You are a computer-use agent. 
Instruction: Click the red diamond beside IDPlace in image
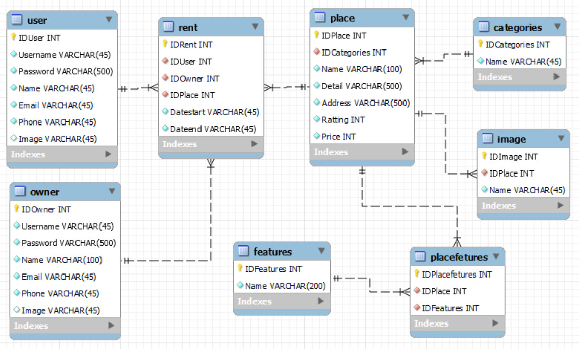coord(485,172)
